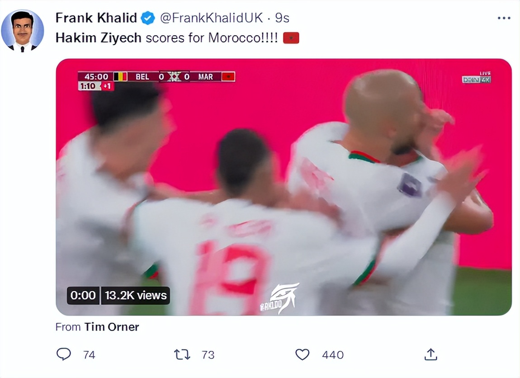Open the @FrankKhalidUK handle link
The height and width of the screenshot is (378, 520).
pos(212,18)
